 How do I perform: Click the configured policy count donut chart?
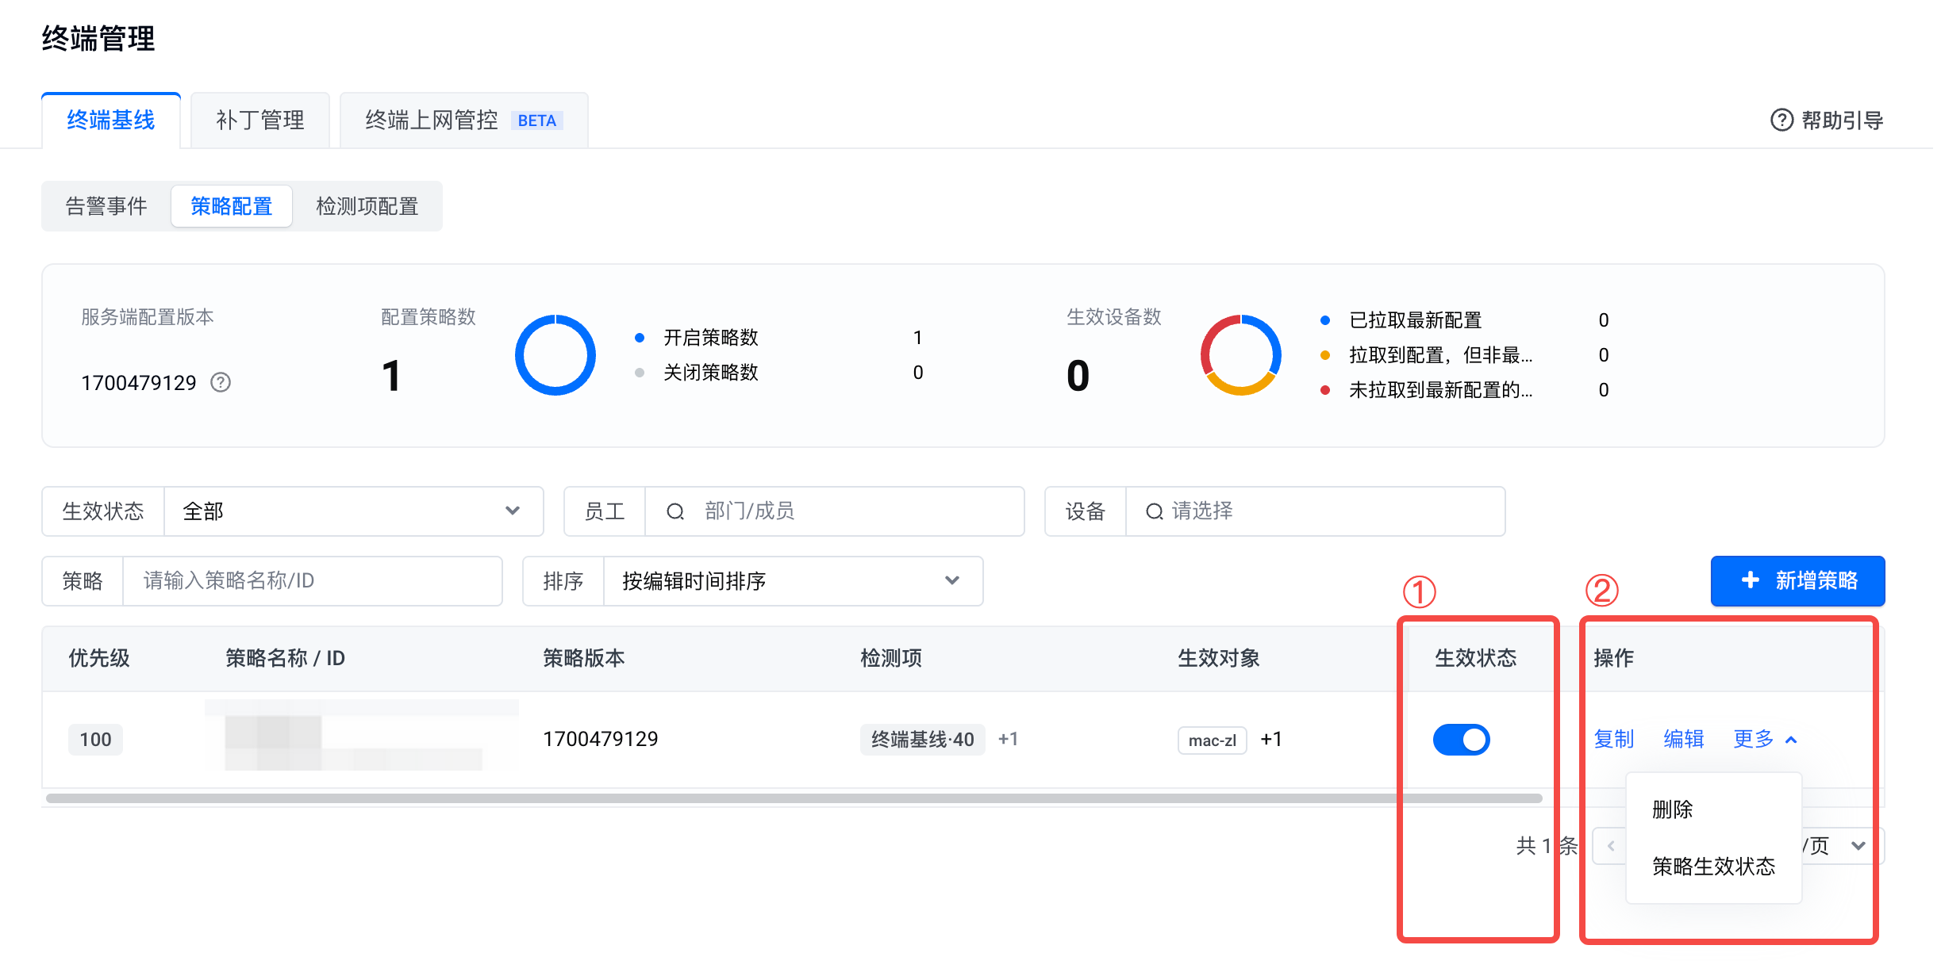(555, 355)
